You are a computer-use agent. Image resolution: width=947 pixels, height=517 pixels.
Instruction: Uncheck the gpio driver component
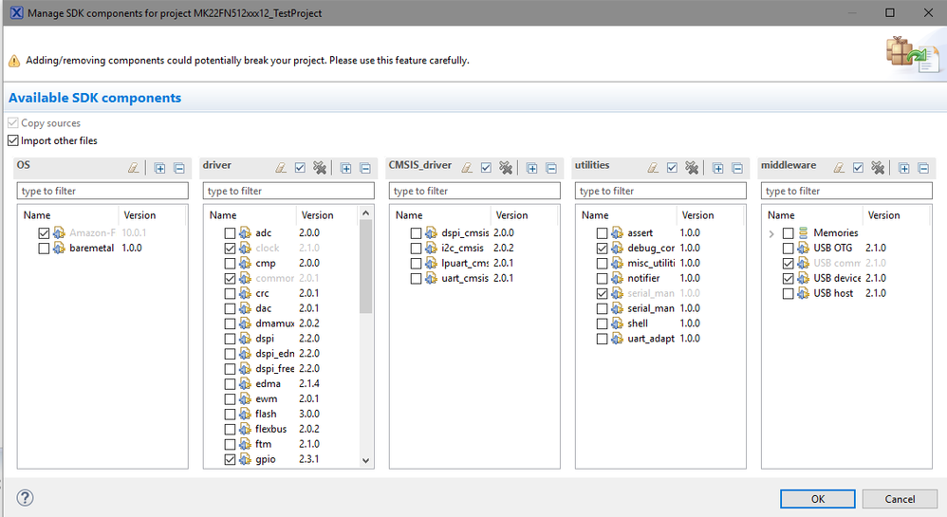tap(230, 460)
